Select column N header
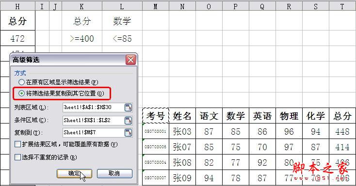Viewport: 356px width, 186px height. click(x=182, y=7)
